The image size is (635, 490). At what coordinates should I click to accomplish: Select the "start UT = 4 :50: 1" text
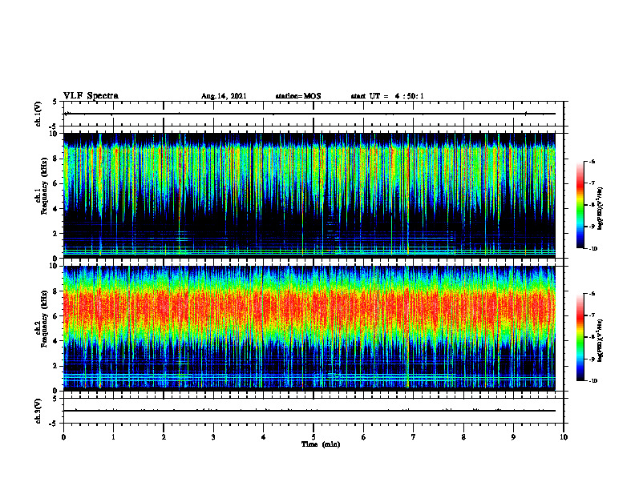coord(387,96)
